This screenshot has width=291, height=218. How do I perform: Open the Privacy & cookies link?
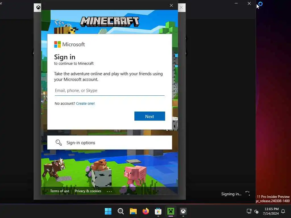[x=88, y=191]
